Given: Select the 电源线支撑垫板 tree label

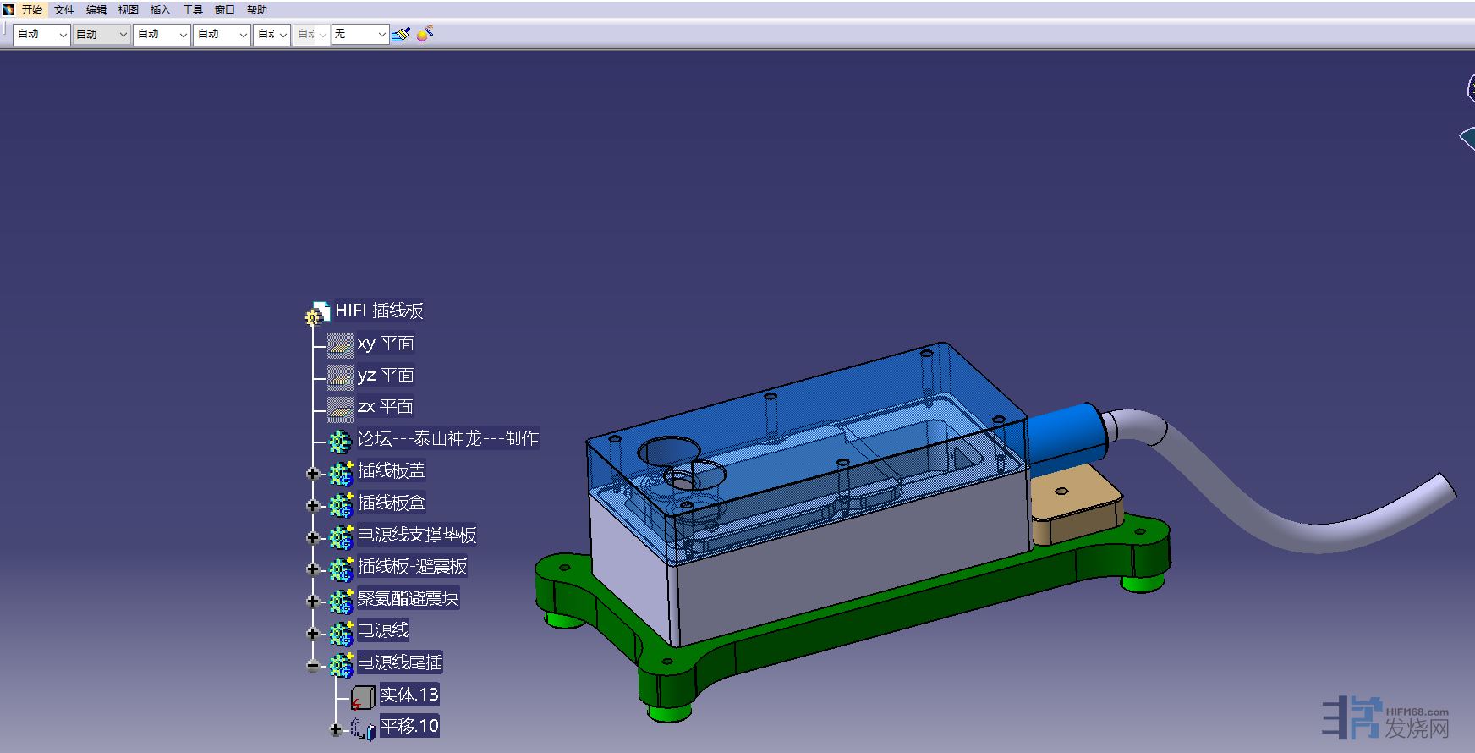Looking at the screenshot, I should coord(416,536).
